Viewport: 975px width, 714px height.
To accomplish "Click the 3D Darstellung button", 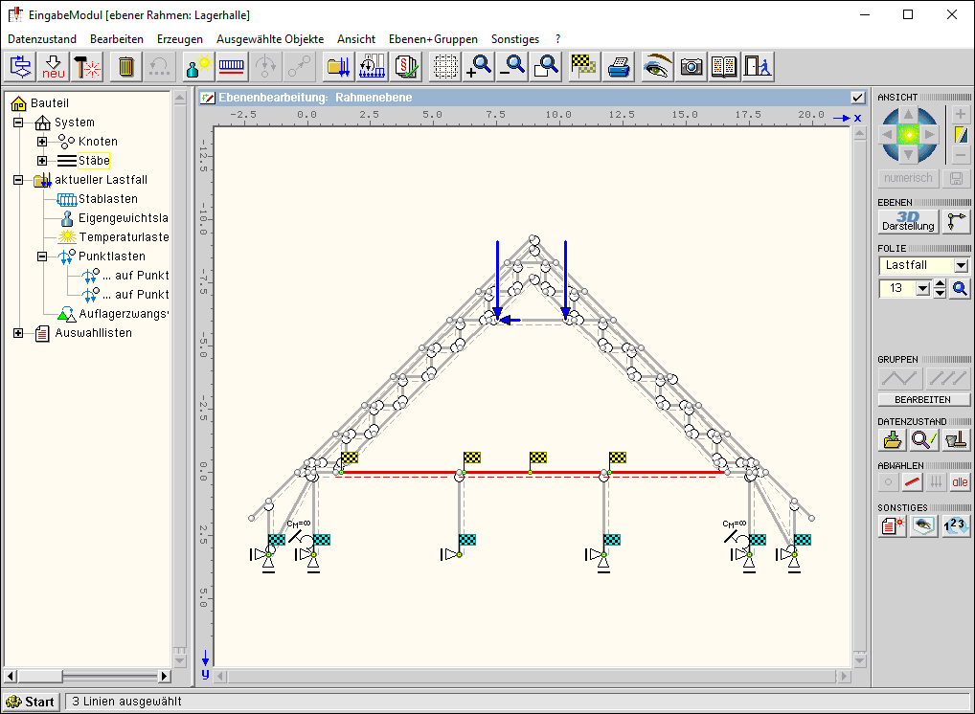I will click(906, 221).
